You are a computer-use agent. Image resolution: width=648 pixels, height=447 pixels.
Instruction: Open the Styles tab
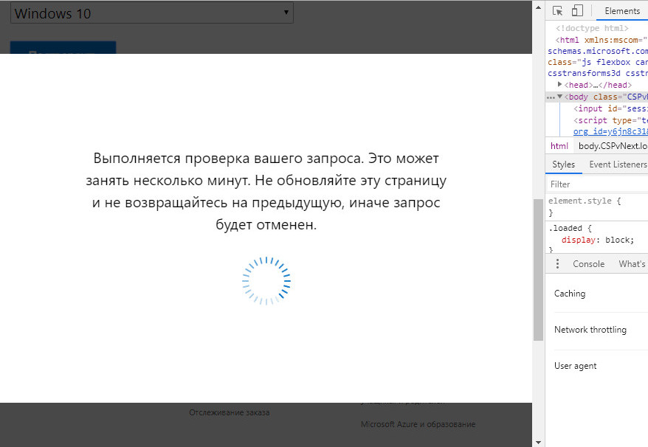pyautogui.click(x=563, y=164)
